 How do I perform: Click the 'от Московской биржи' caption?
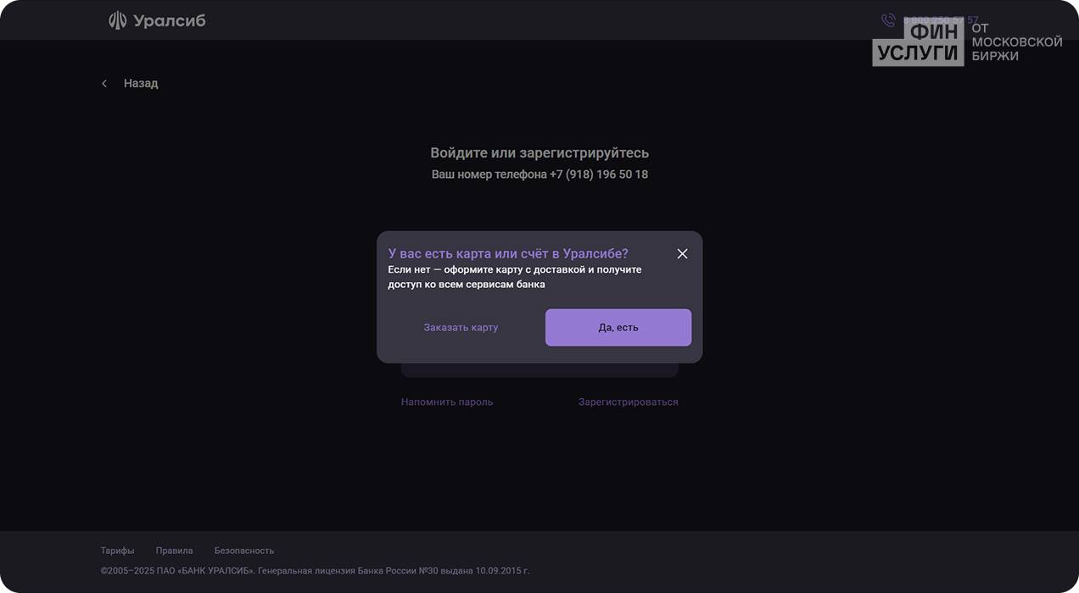(x=1017, y=42)
